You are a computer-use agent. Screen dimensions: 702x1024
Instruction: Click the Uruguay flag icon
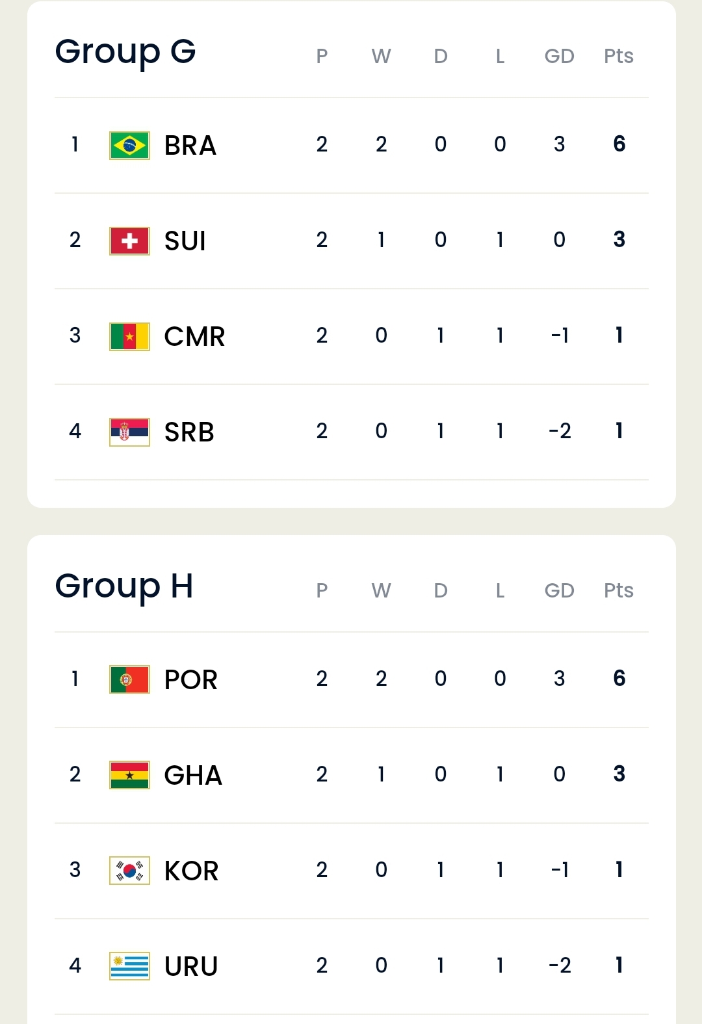(129, 966)
